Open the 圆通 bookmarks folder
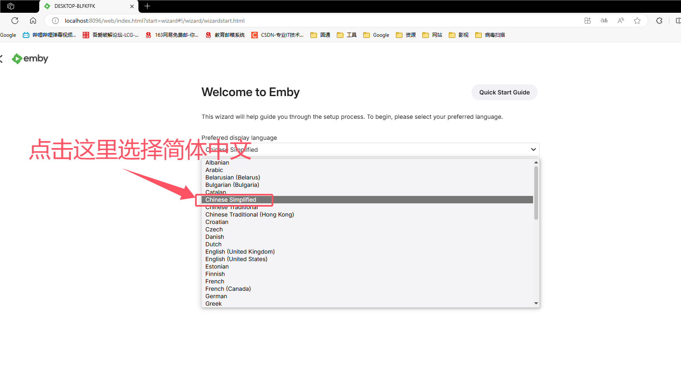The image size is (681, 377). (x=320, y=35)
